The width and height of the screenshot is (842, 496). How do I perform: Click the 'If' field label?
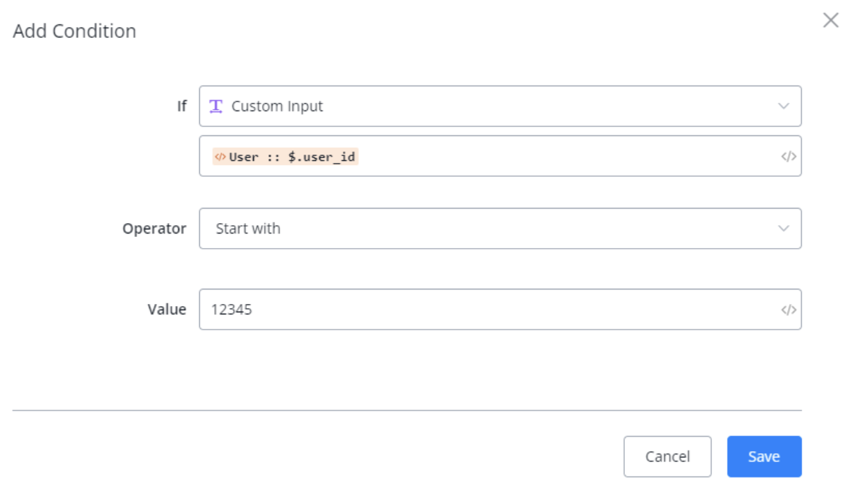coord(181,106)
